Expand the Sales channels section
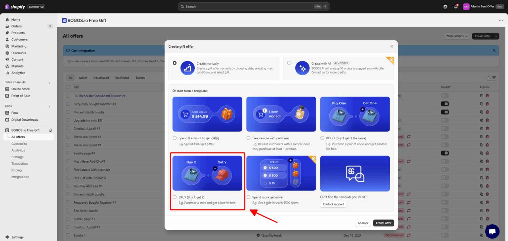This screenshot has height=241, width=508. coord(49,82)
